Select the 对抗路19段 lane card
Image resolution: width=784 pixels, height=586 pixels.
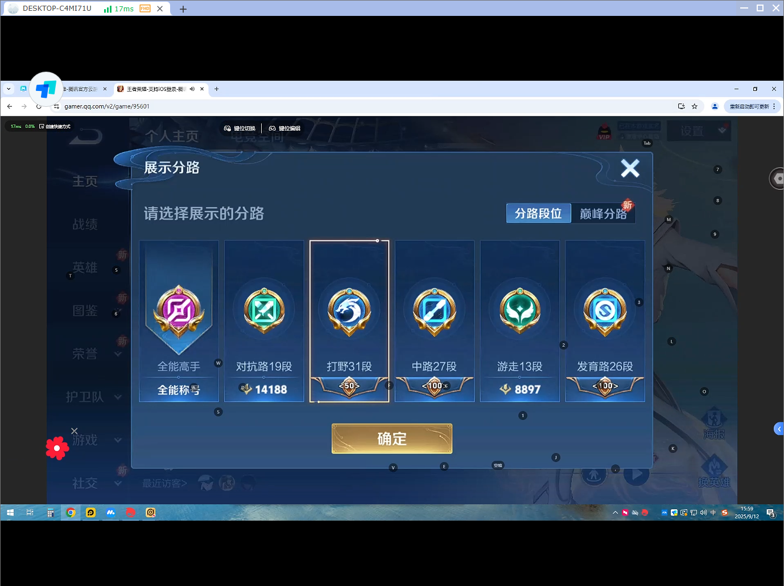pos(264,321)
